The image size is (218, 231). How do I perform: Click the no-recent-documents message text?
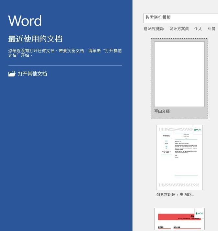65,53
